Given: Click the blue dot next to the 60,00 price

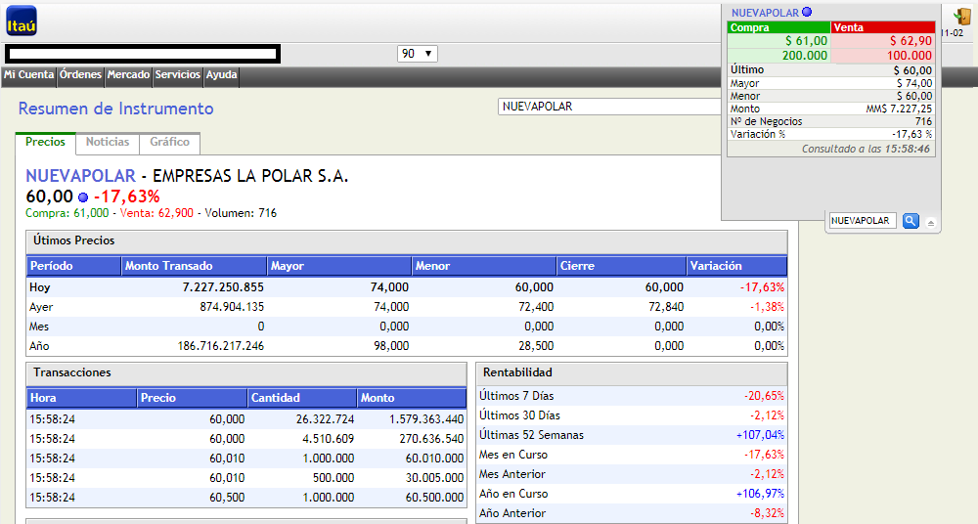Looking at the screenshot, I should pos(83,197).
